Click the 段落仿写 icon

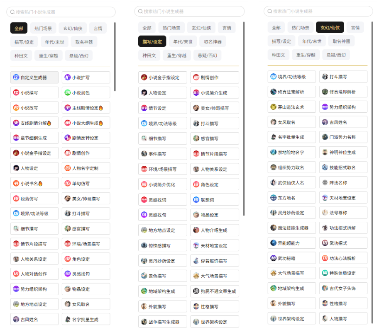click(16, 199)
